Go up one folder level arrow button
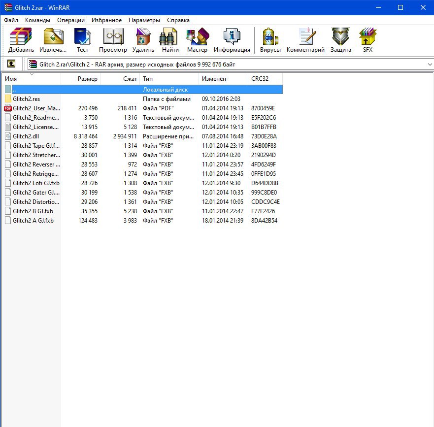The width and height of the screenshot is (434, 427). tap(11, 64)
